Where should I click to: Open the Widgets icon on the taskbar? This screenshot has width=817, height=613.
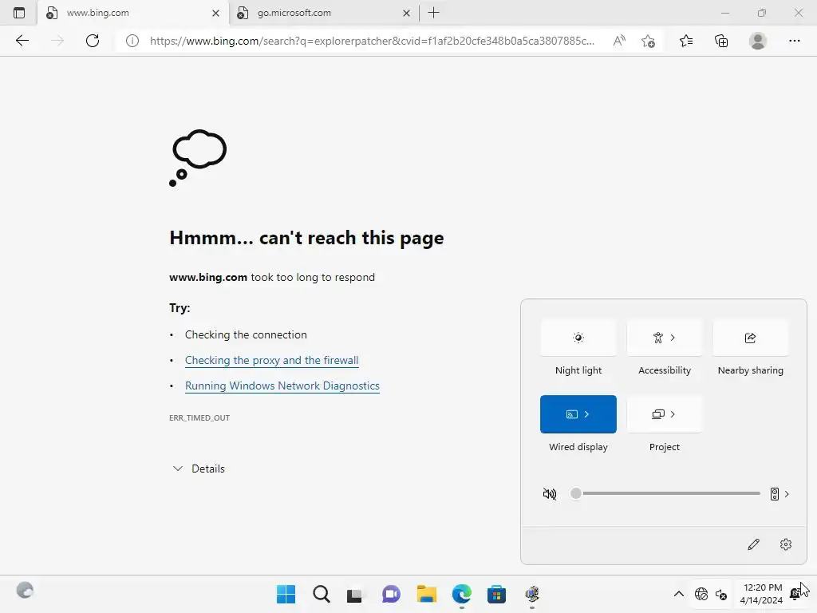pos(25,591)
